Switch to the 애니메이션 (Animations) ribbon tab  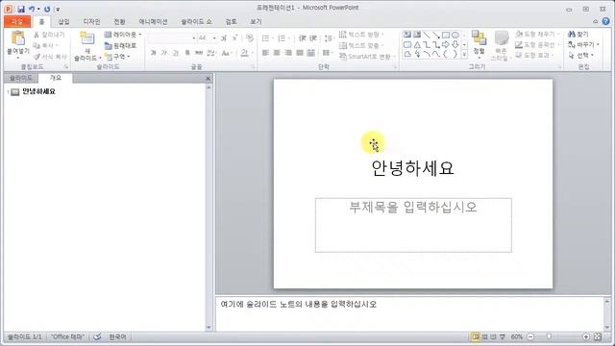154,21
